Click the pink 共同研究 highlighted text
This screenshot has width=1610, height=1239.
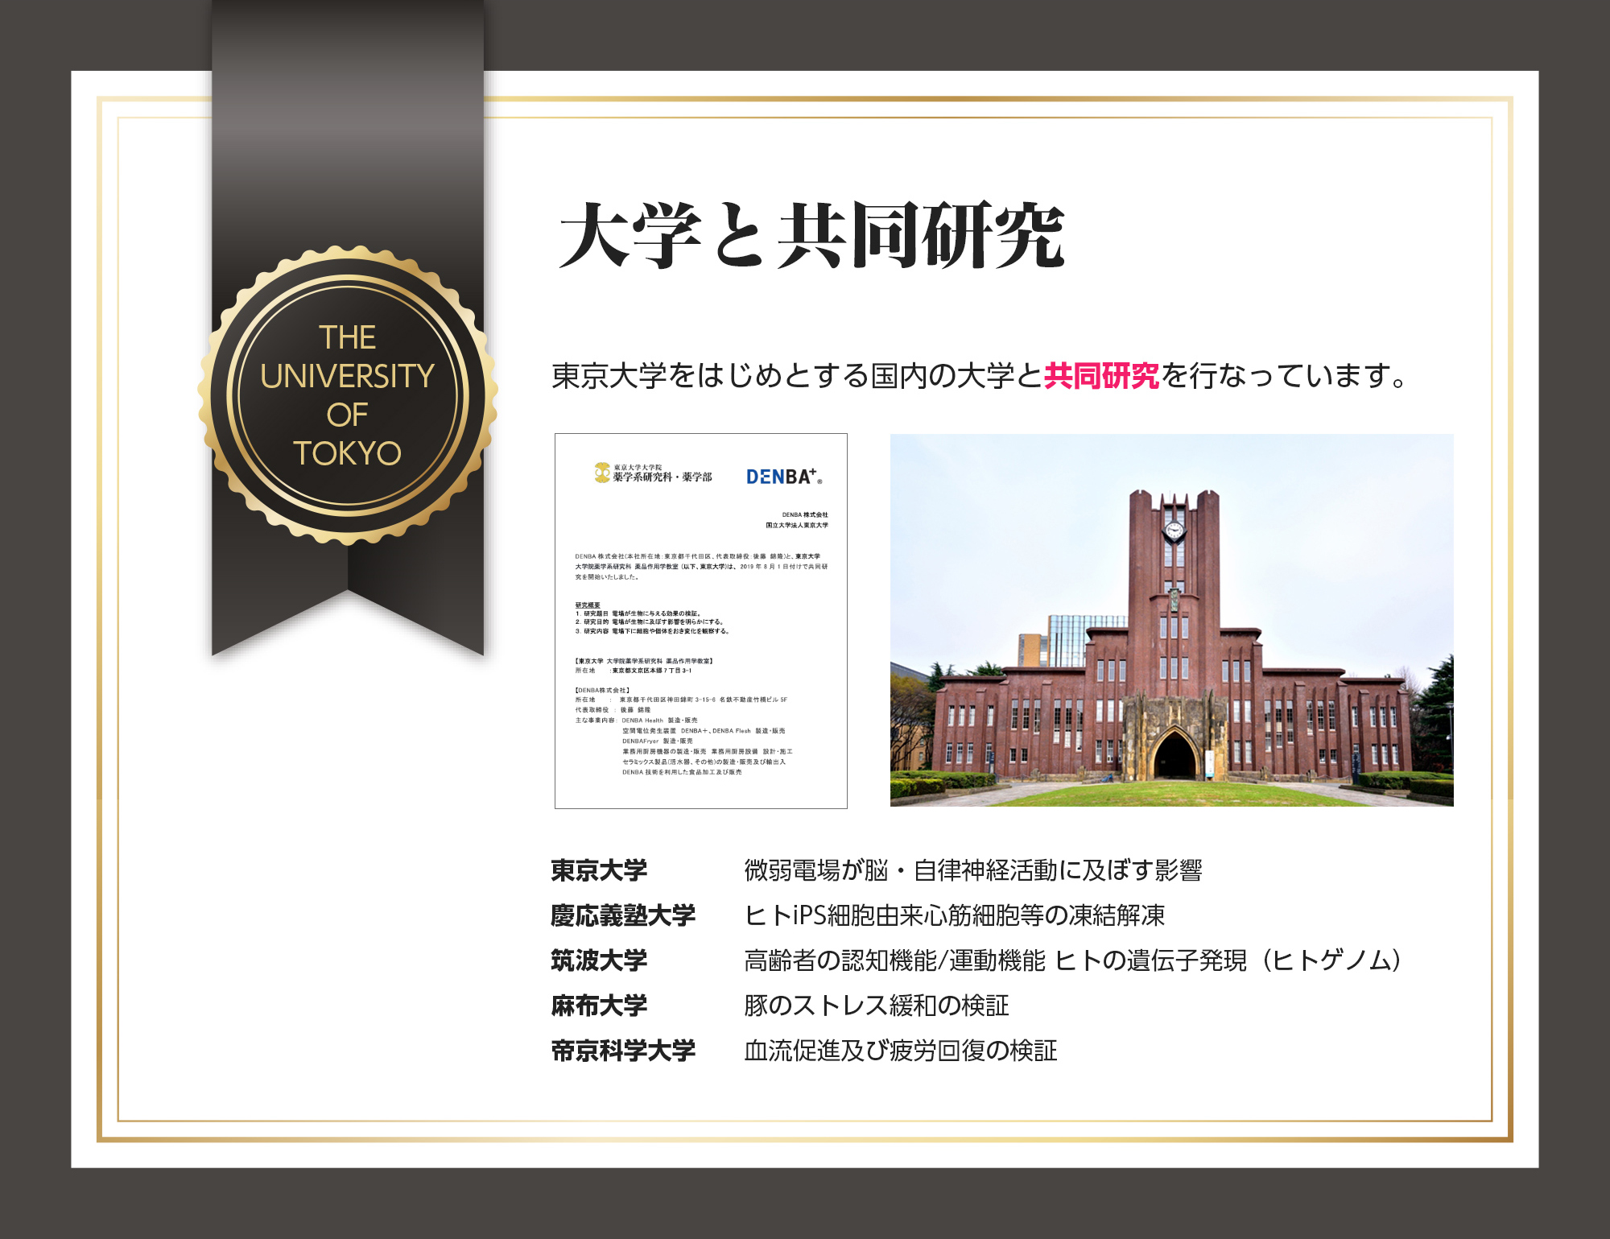1101,375
